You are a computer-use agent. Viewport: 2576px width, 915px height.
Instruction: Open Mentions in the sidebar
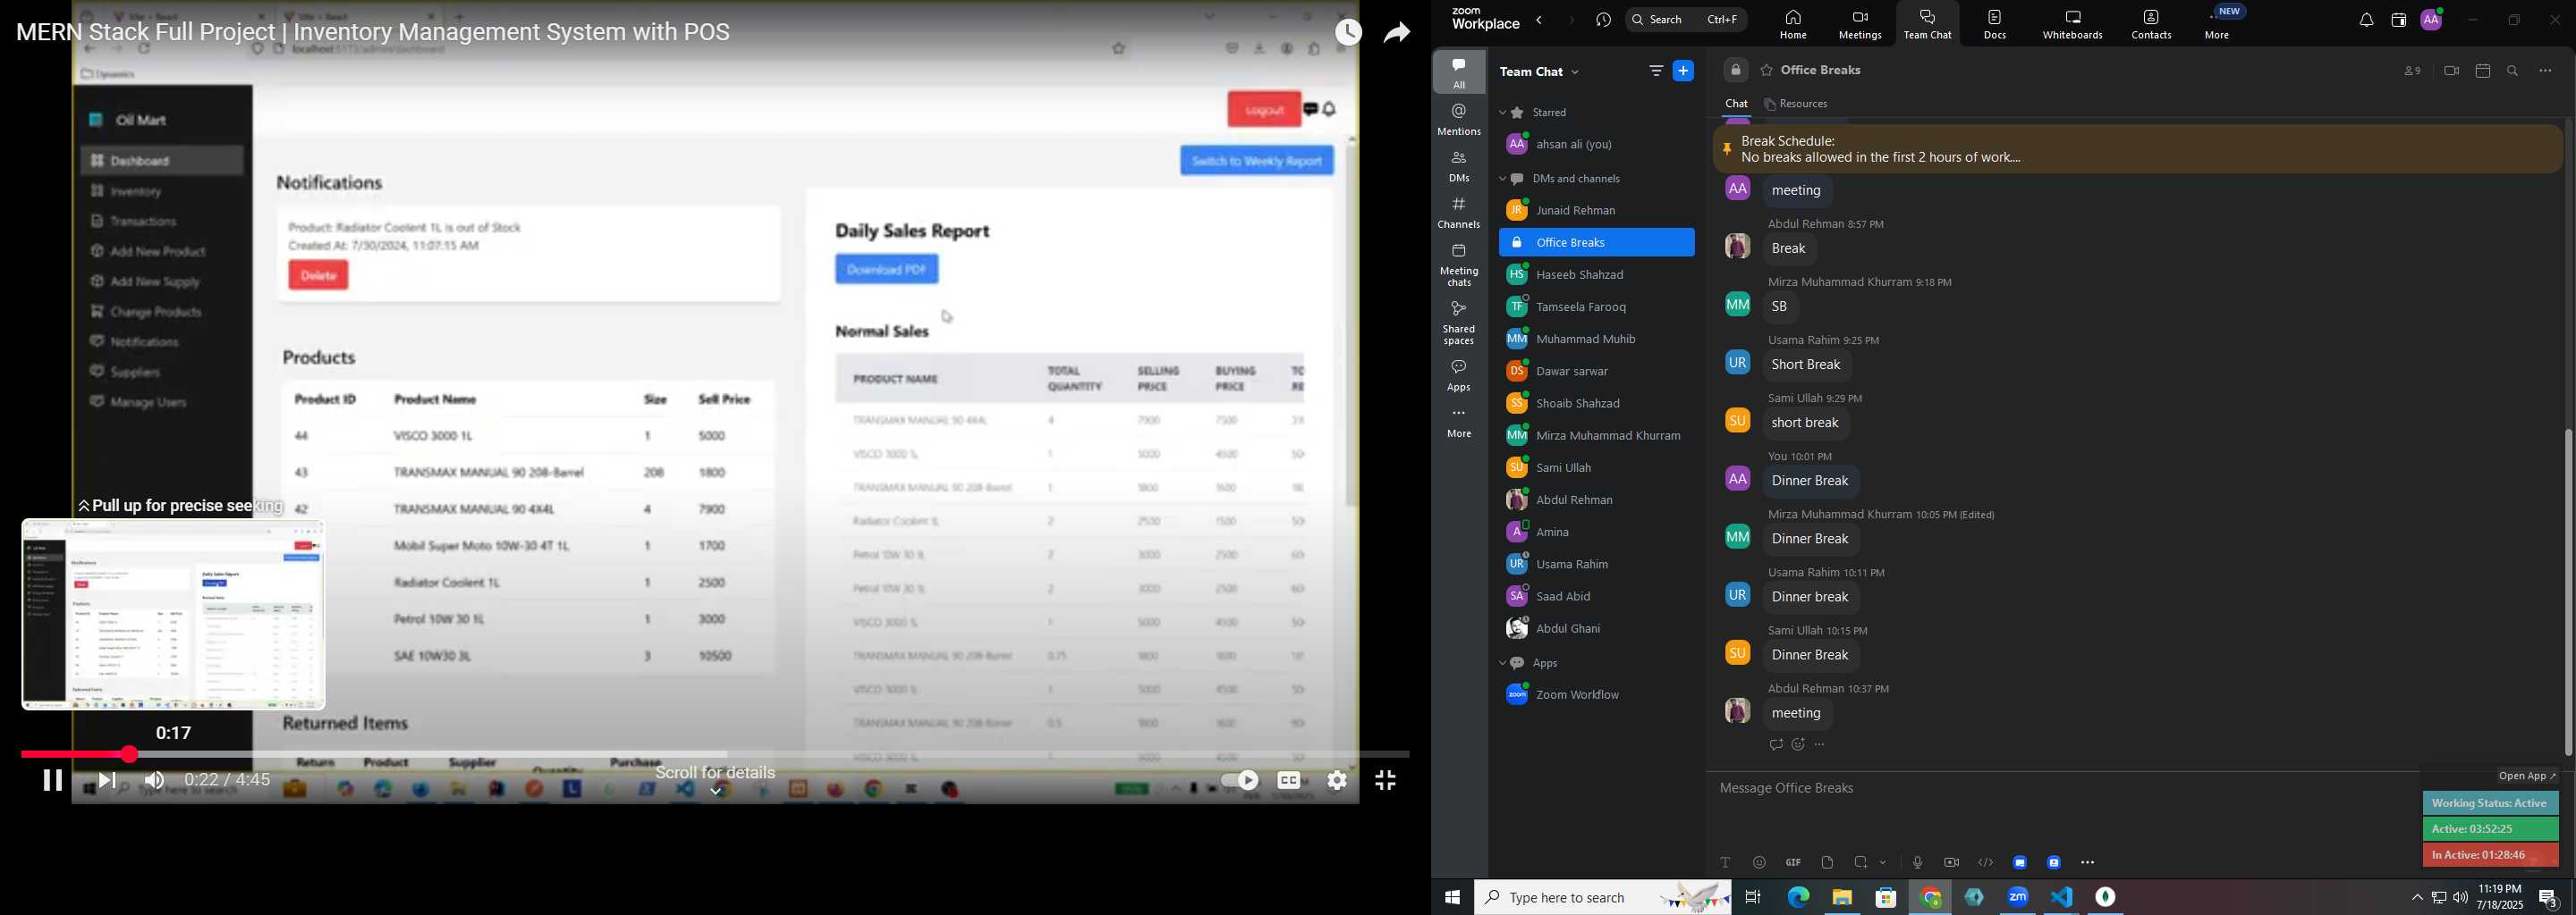1459,119
